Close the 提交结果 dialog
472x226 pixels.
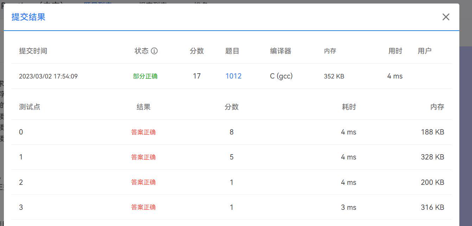[446, 17]
